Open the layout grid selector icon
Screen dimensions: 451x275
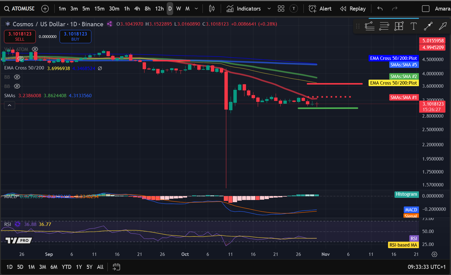(281, 8)
